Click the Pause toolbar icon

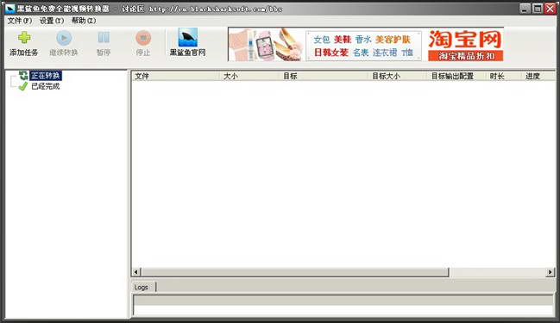(104, 37)
